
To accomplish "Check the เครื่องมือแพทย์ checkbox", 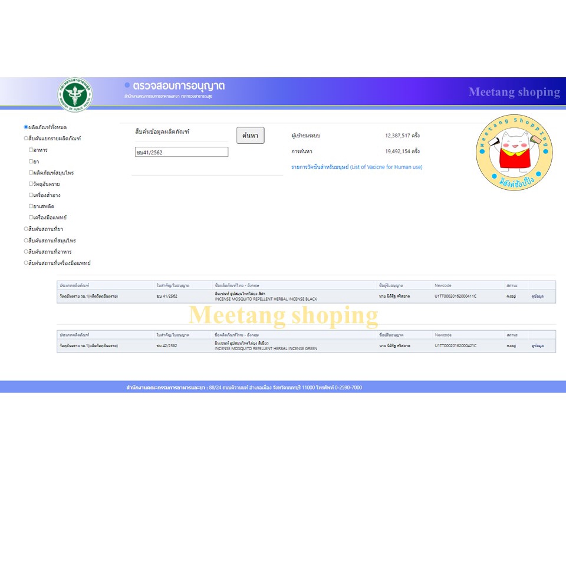I will [31, 218].
